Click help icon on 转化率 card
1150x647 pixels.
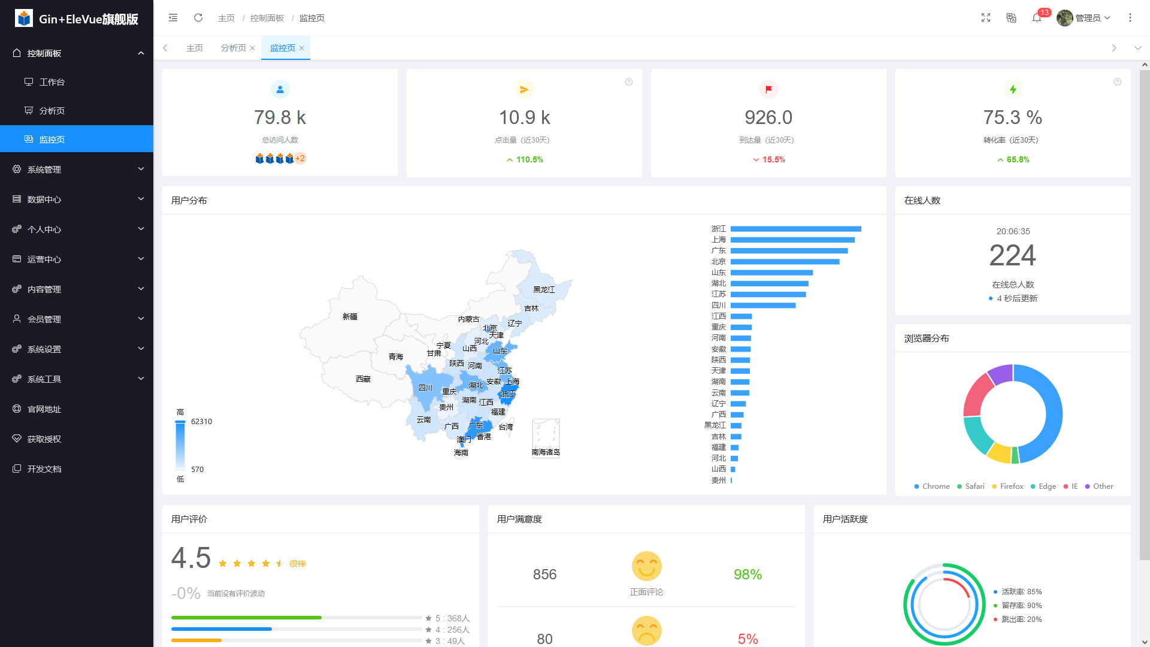1118,82
